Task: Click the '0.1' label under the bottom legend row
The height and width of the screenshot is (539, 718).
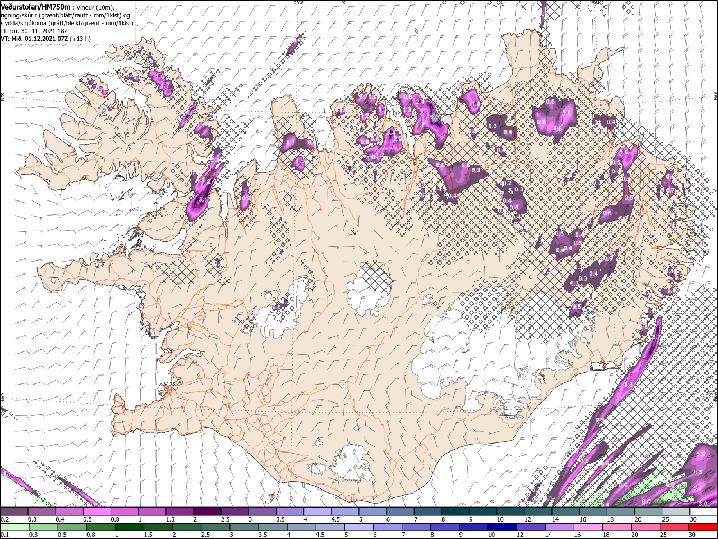Action: [4, 535]
